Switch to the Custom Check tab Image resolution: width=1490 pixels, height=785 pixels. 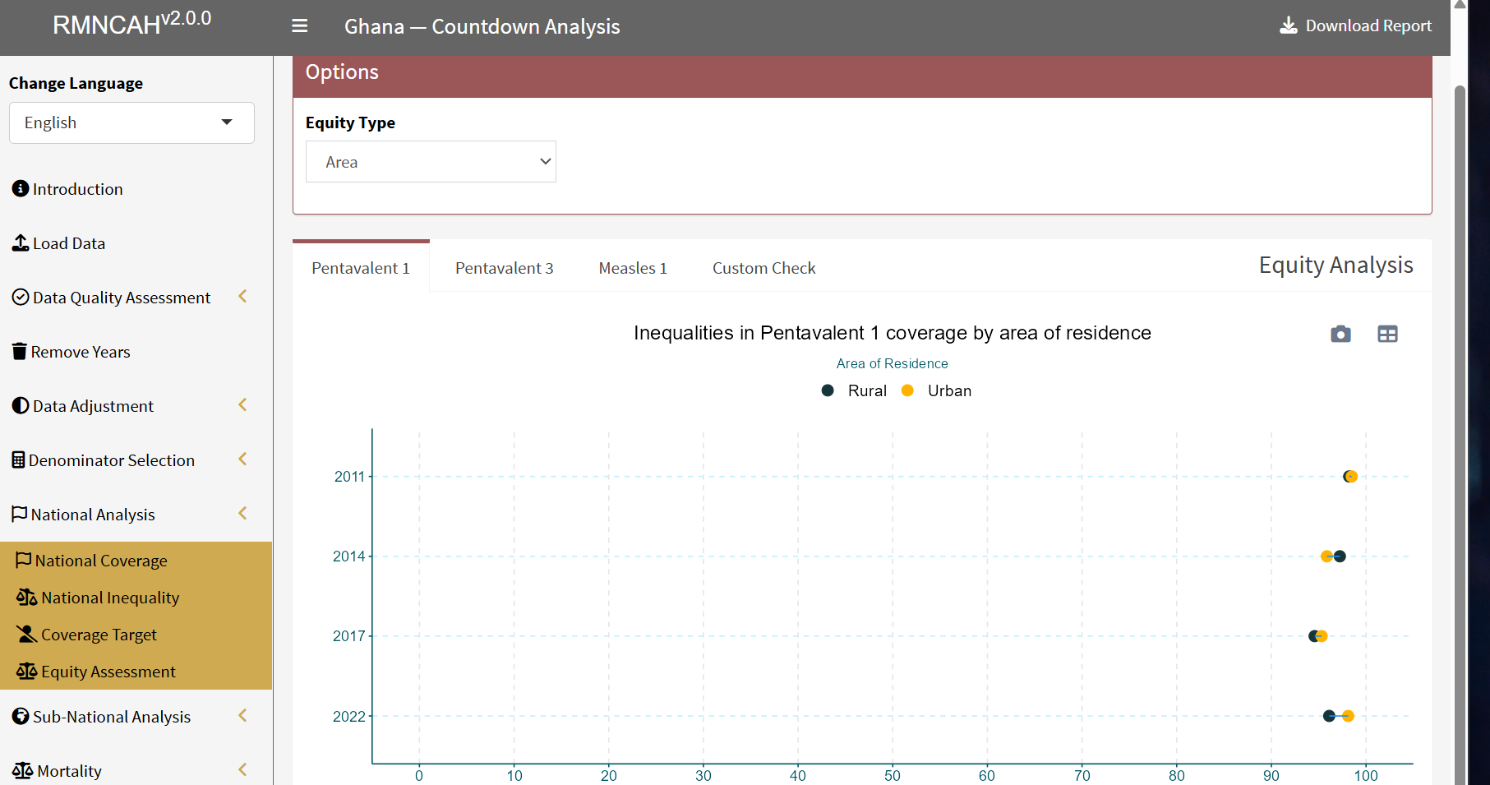[763, 268]
